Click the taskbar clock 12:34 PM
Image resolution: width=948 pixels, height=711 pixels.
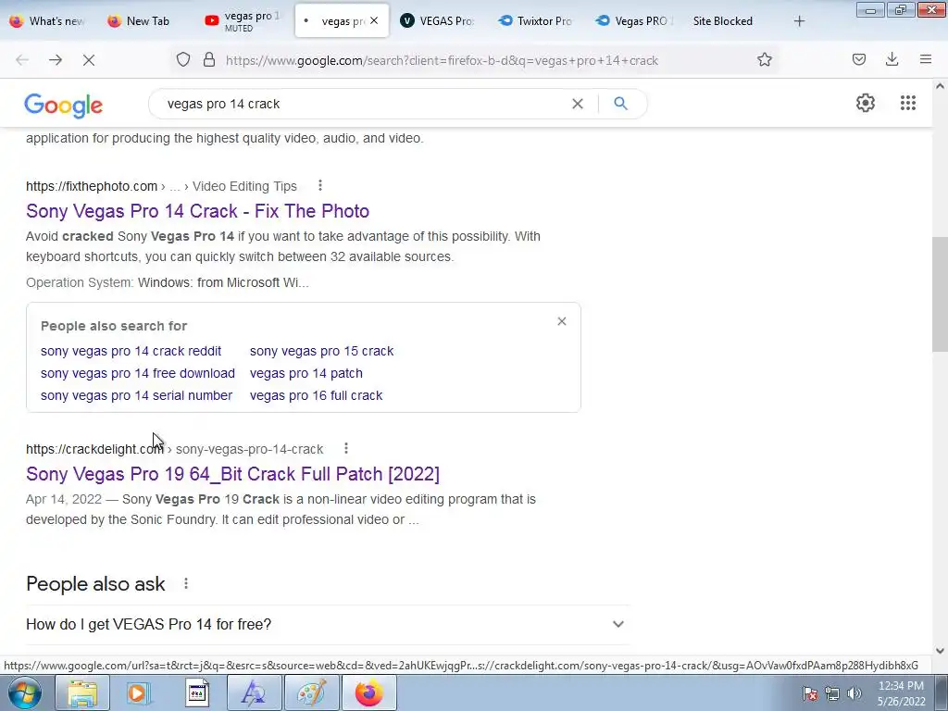901,686
